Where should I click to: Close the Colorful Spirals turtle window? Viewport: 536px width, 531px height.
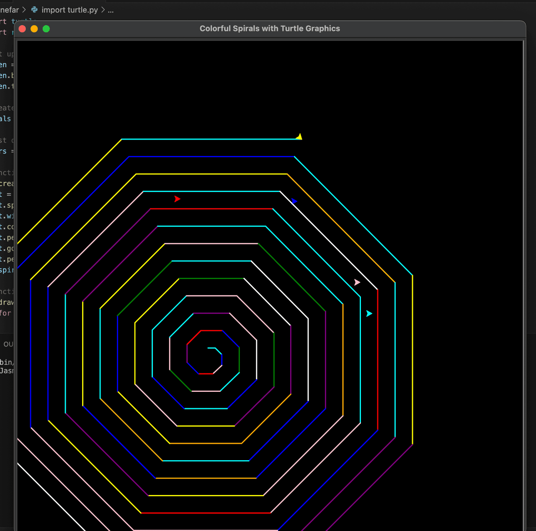coord(23,28)
